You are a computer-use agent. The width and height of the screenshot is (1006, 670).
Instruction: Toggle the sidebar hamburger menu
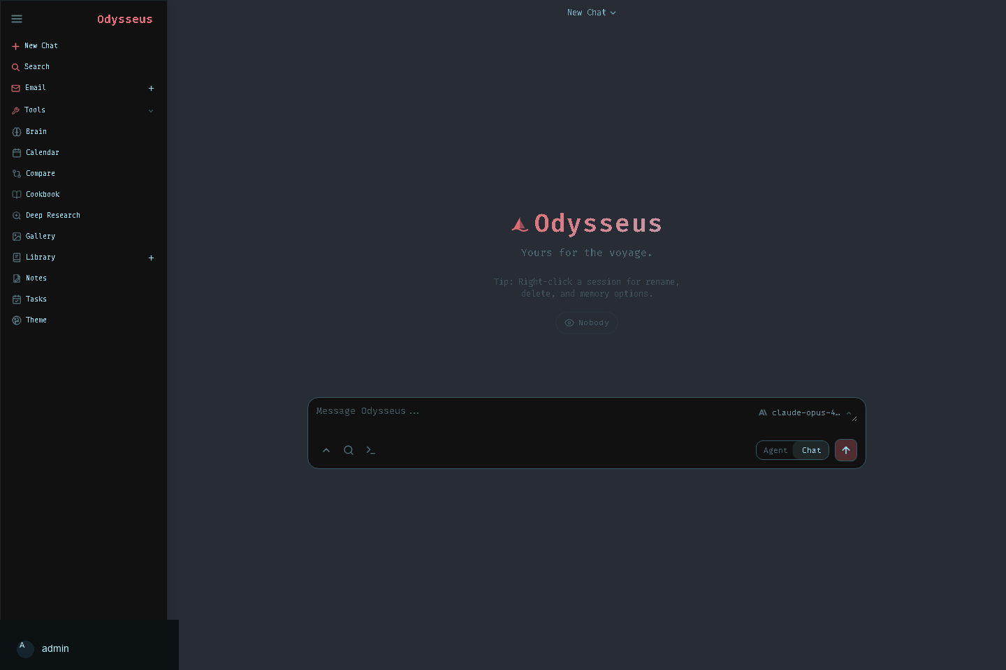click(17, 19)
